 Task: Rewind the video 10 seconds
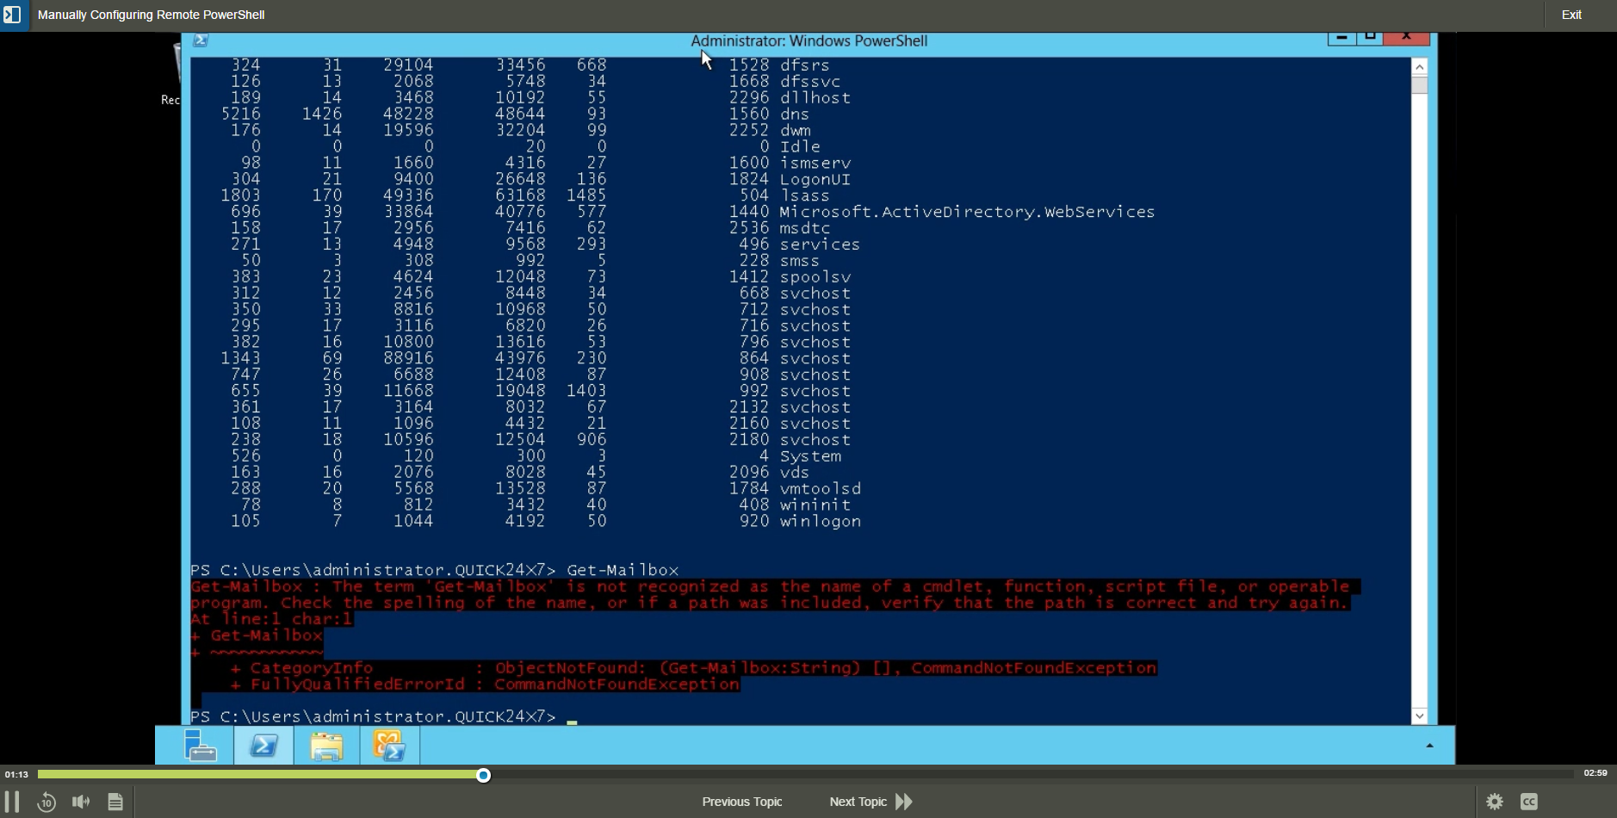[47, 802]
